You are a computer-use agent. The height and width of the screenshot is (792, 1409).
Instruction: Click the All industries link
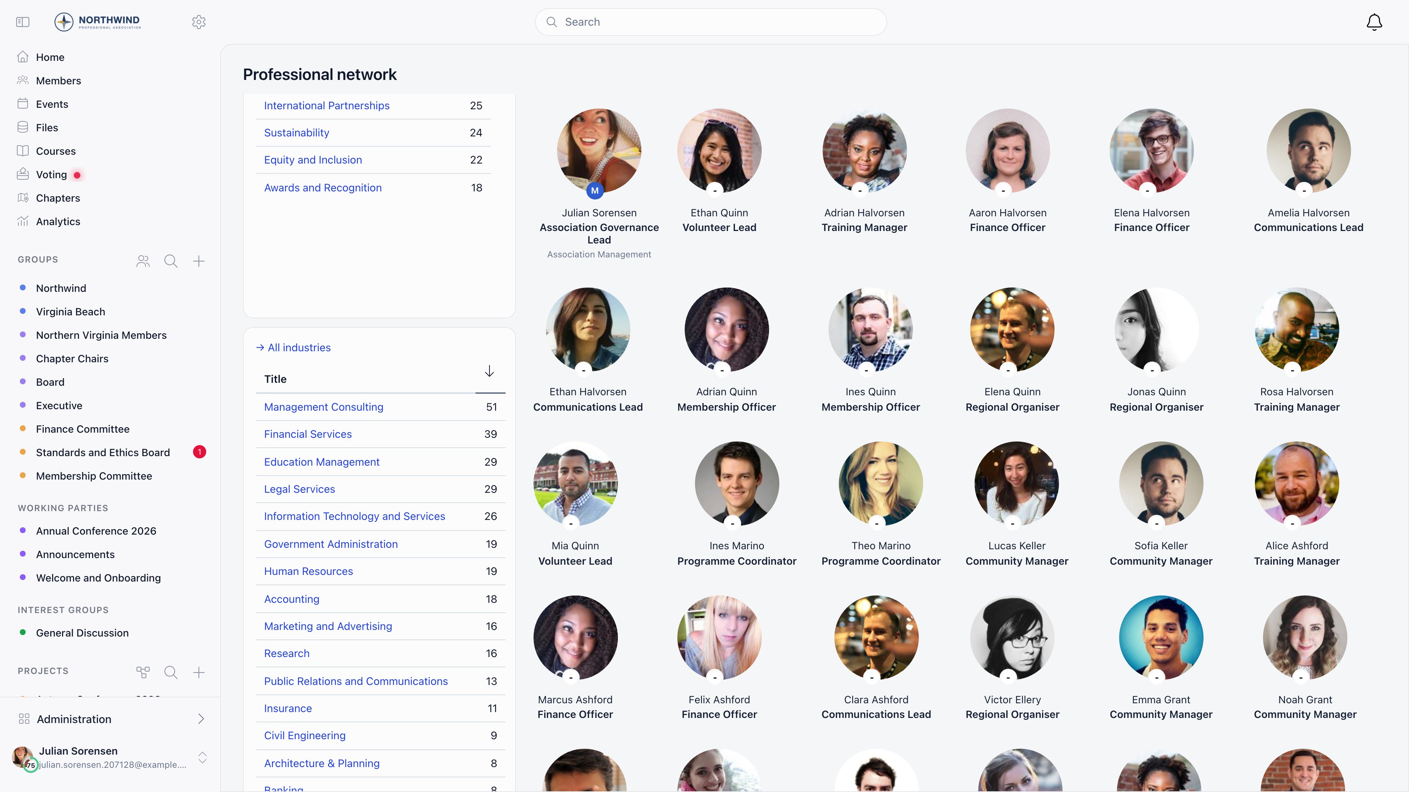293,348
